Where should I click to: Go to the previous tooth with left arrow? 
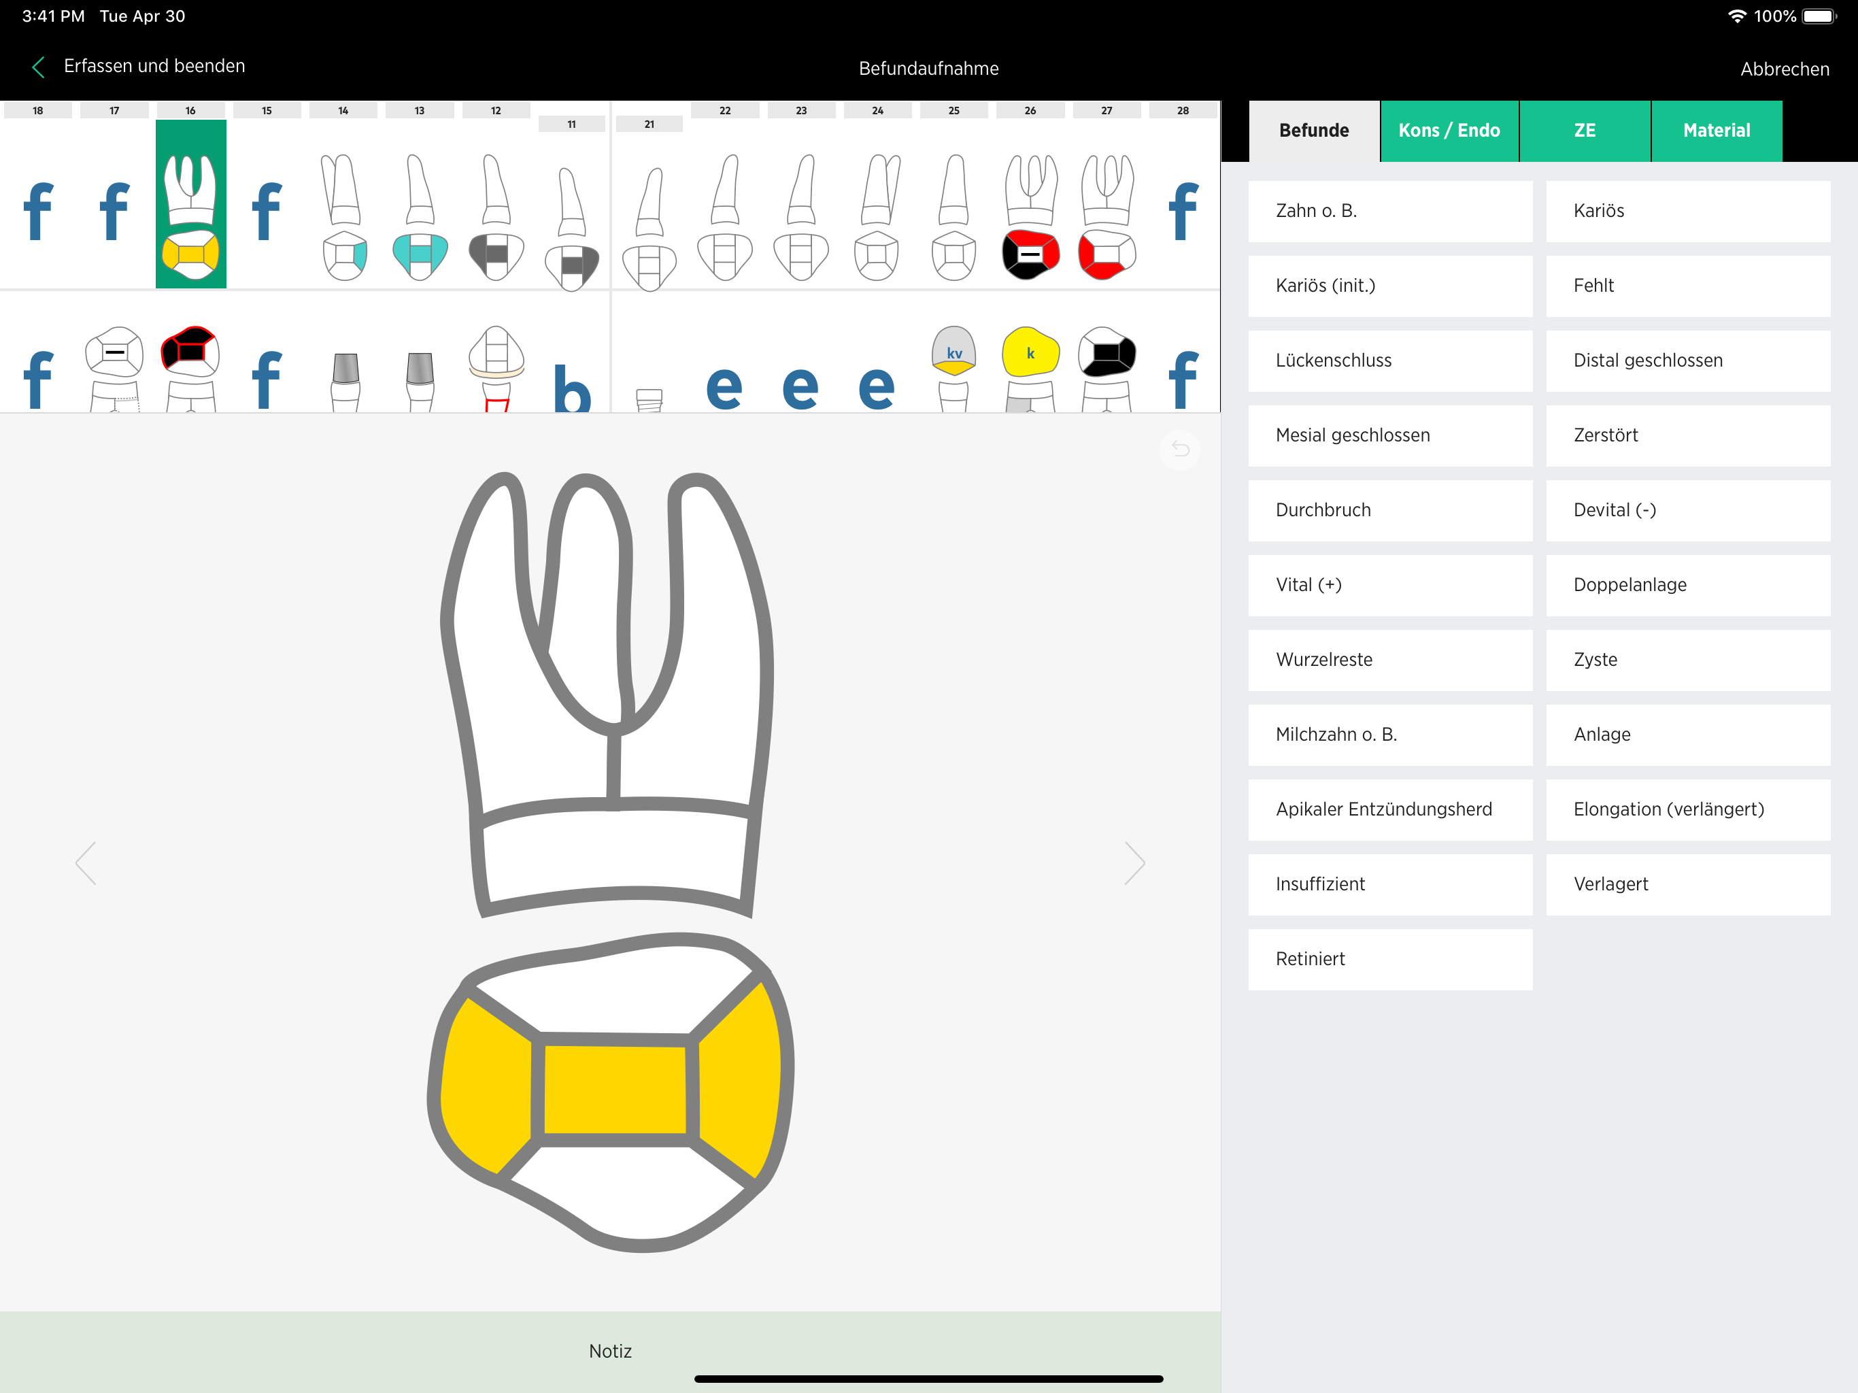tap(86, 863)
